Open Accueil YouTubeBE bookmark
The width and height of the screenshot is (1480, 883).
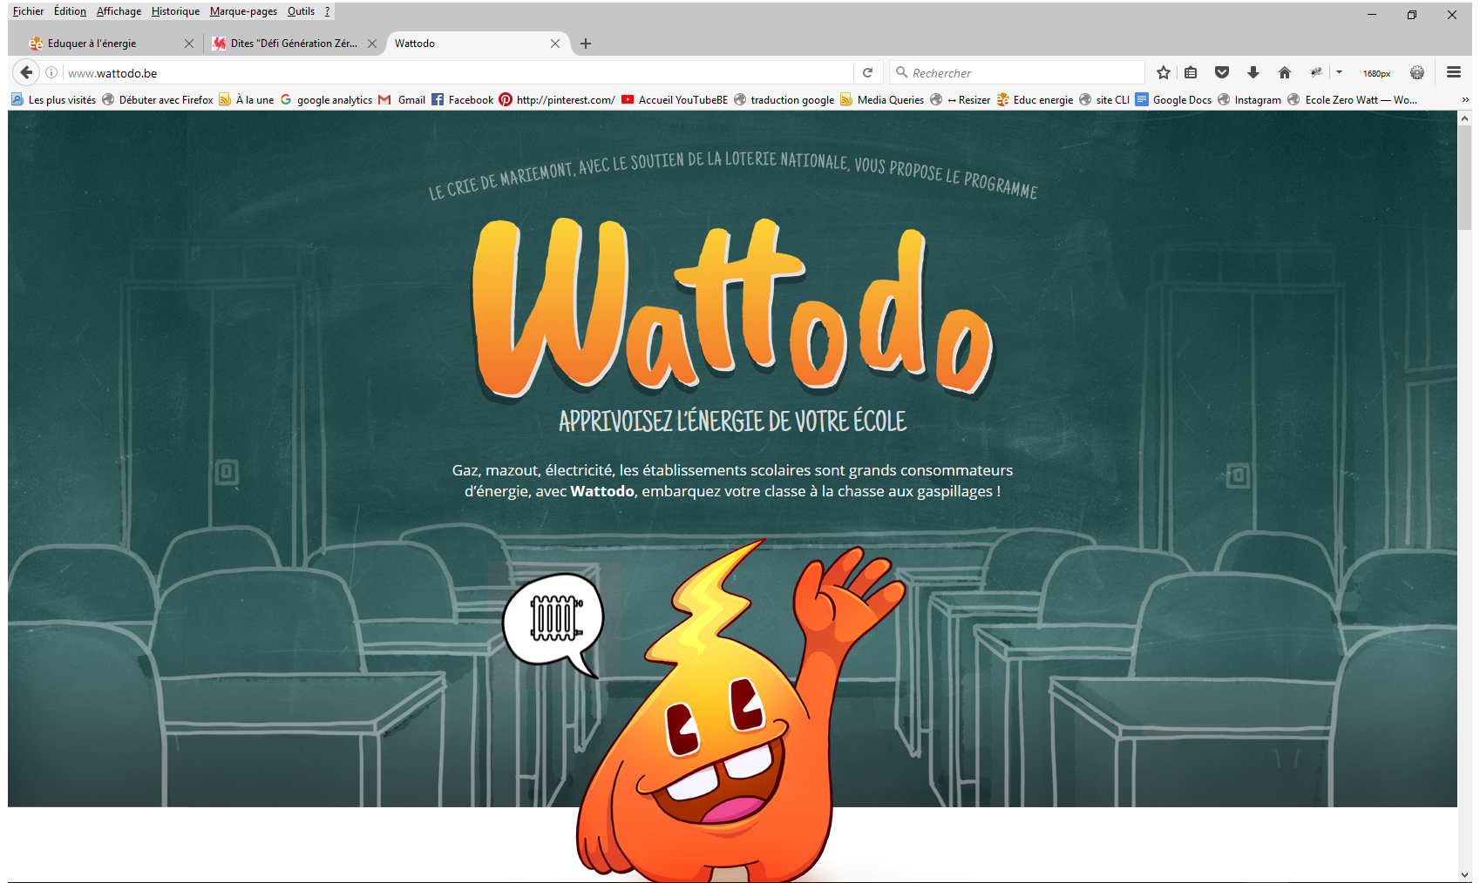pos(675,100)
